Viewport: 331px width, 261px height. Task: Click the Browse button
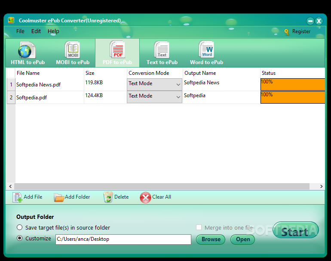click(x=211, y=239)
